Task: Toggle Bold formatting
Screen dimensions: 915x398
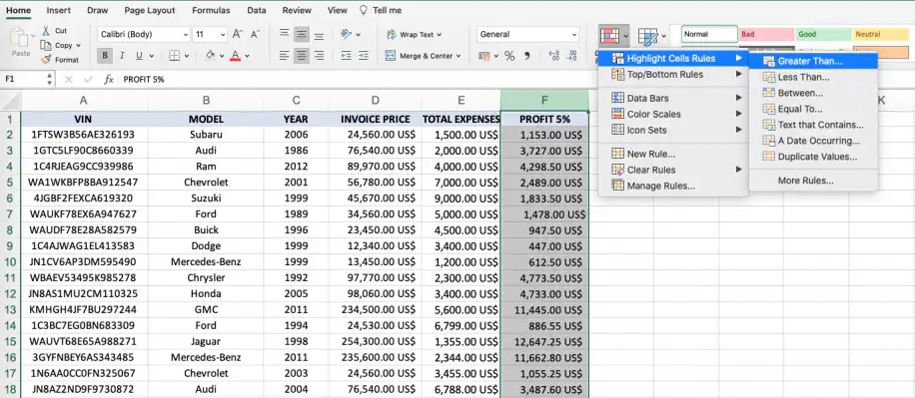Action: pos(105,56)
